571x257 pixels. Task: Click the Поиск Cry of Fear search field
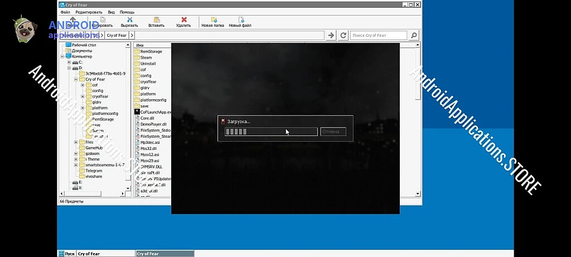click(x=379, y=35)
